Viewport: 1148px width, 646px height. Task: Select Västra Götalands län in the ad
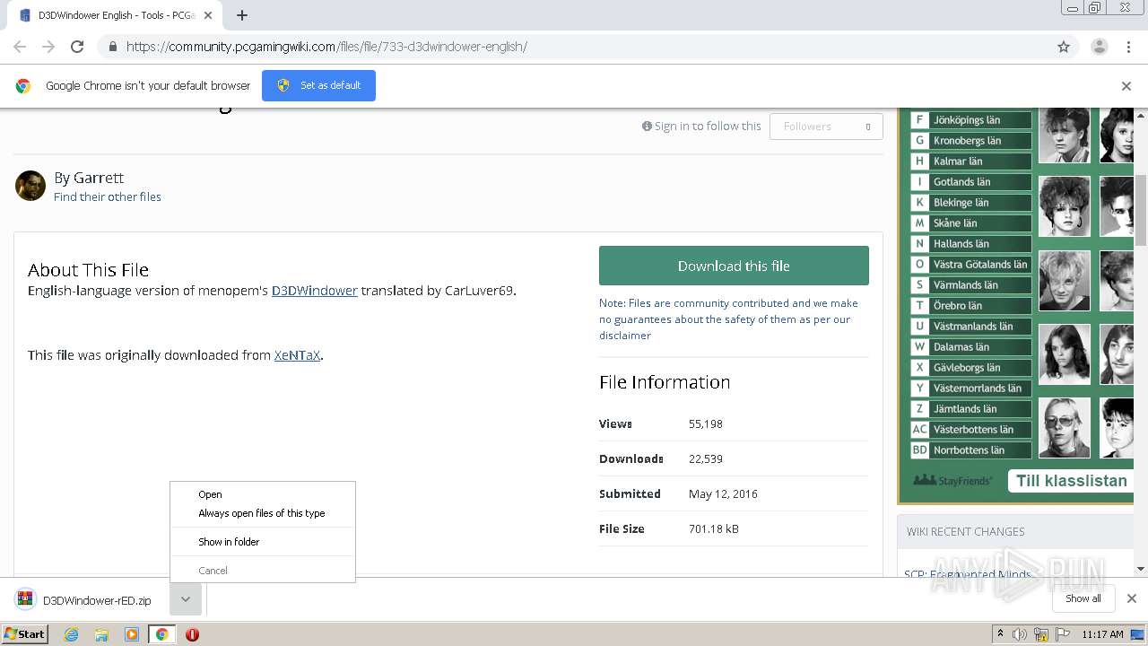(971, 265)
